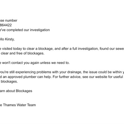Click the 'Thames Water Team' signature
The width and height of the screenshot is (124, 124).
(x=19, y=105)
